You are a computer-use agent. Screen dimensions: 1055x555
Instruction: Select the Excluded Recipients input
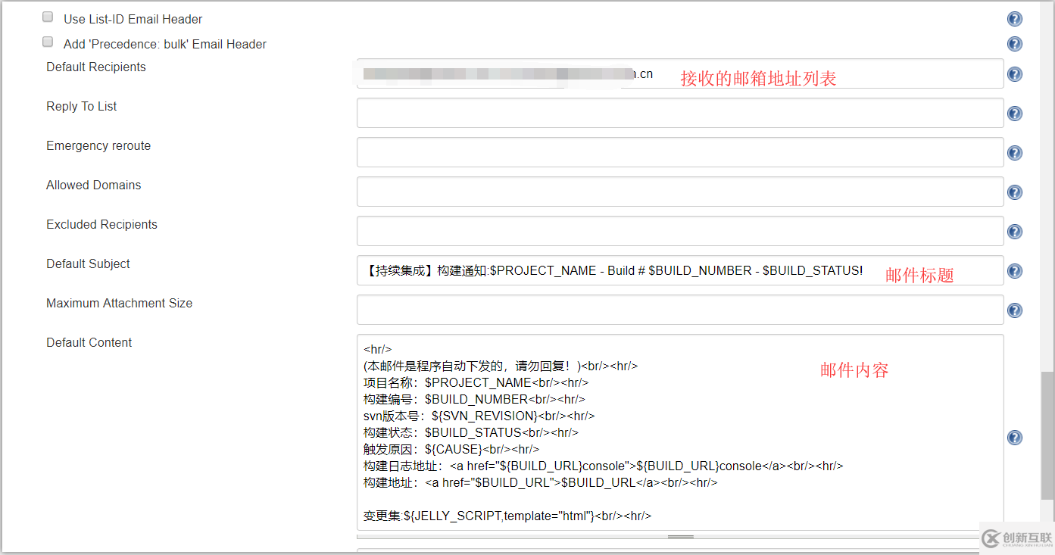[x=680, y=231]
